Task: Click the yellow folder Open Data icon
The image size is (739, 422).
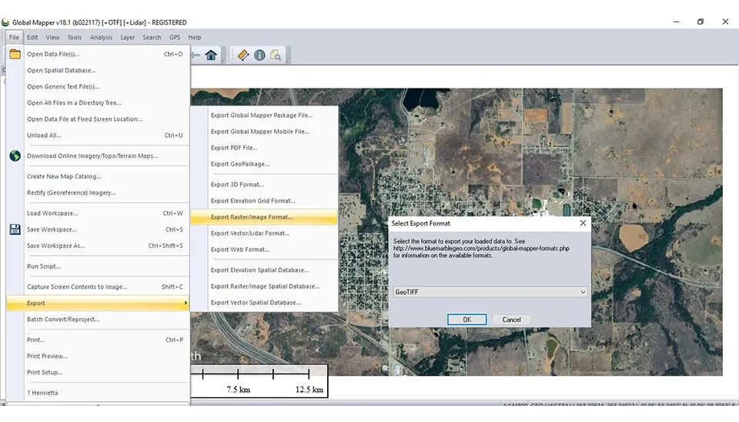Action: (15, 54)
